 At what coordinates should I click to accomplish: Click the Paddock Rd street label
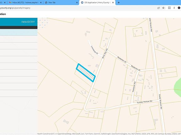134,87
